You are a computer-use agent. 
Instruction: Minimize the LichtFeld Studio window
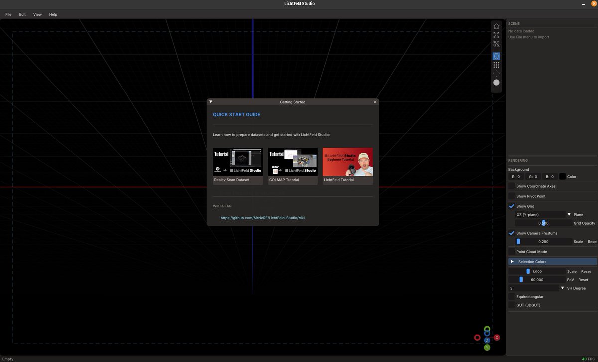click(584, 4)
